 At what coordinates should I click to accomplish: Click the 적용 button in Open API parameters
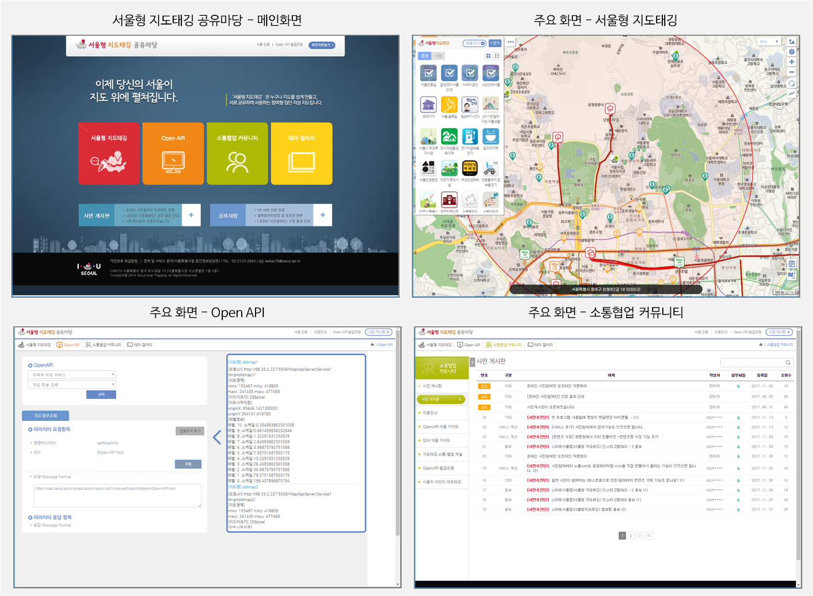[188, 464]
